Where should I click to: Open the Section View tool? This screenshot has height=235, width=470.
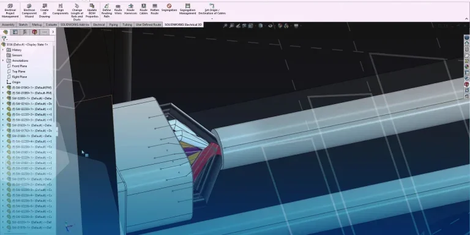pos(244,26)
